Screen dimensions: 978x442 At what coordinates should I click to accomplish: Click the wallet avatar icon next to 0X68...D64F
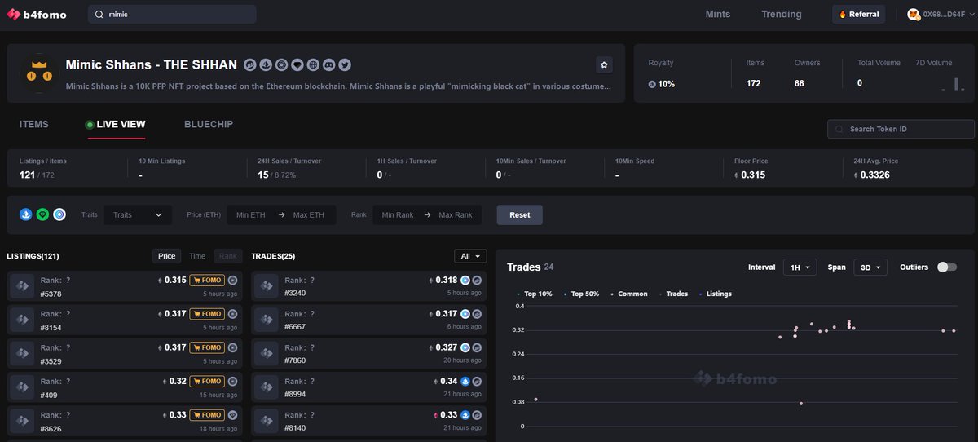914,15
